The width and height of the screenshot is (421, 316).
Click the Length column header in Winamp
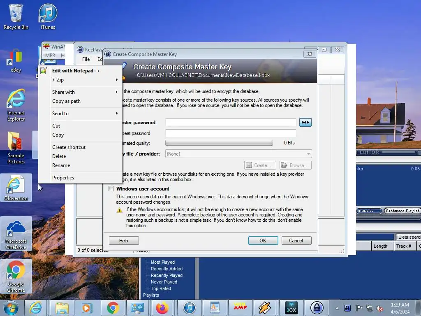(383, 246)
